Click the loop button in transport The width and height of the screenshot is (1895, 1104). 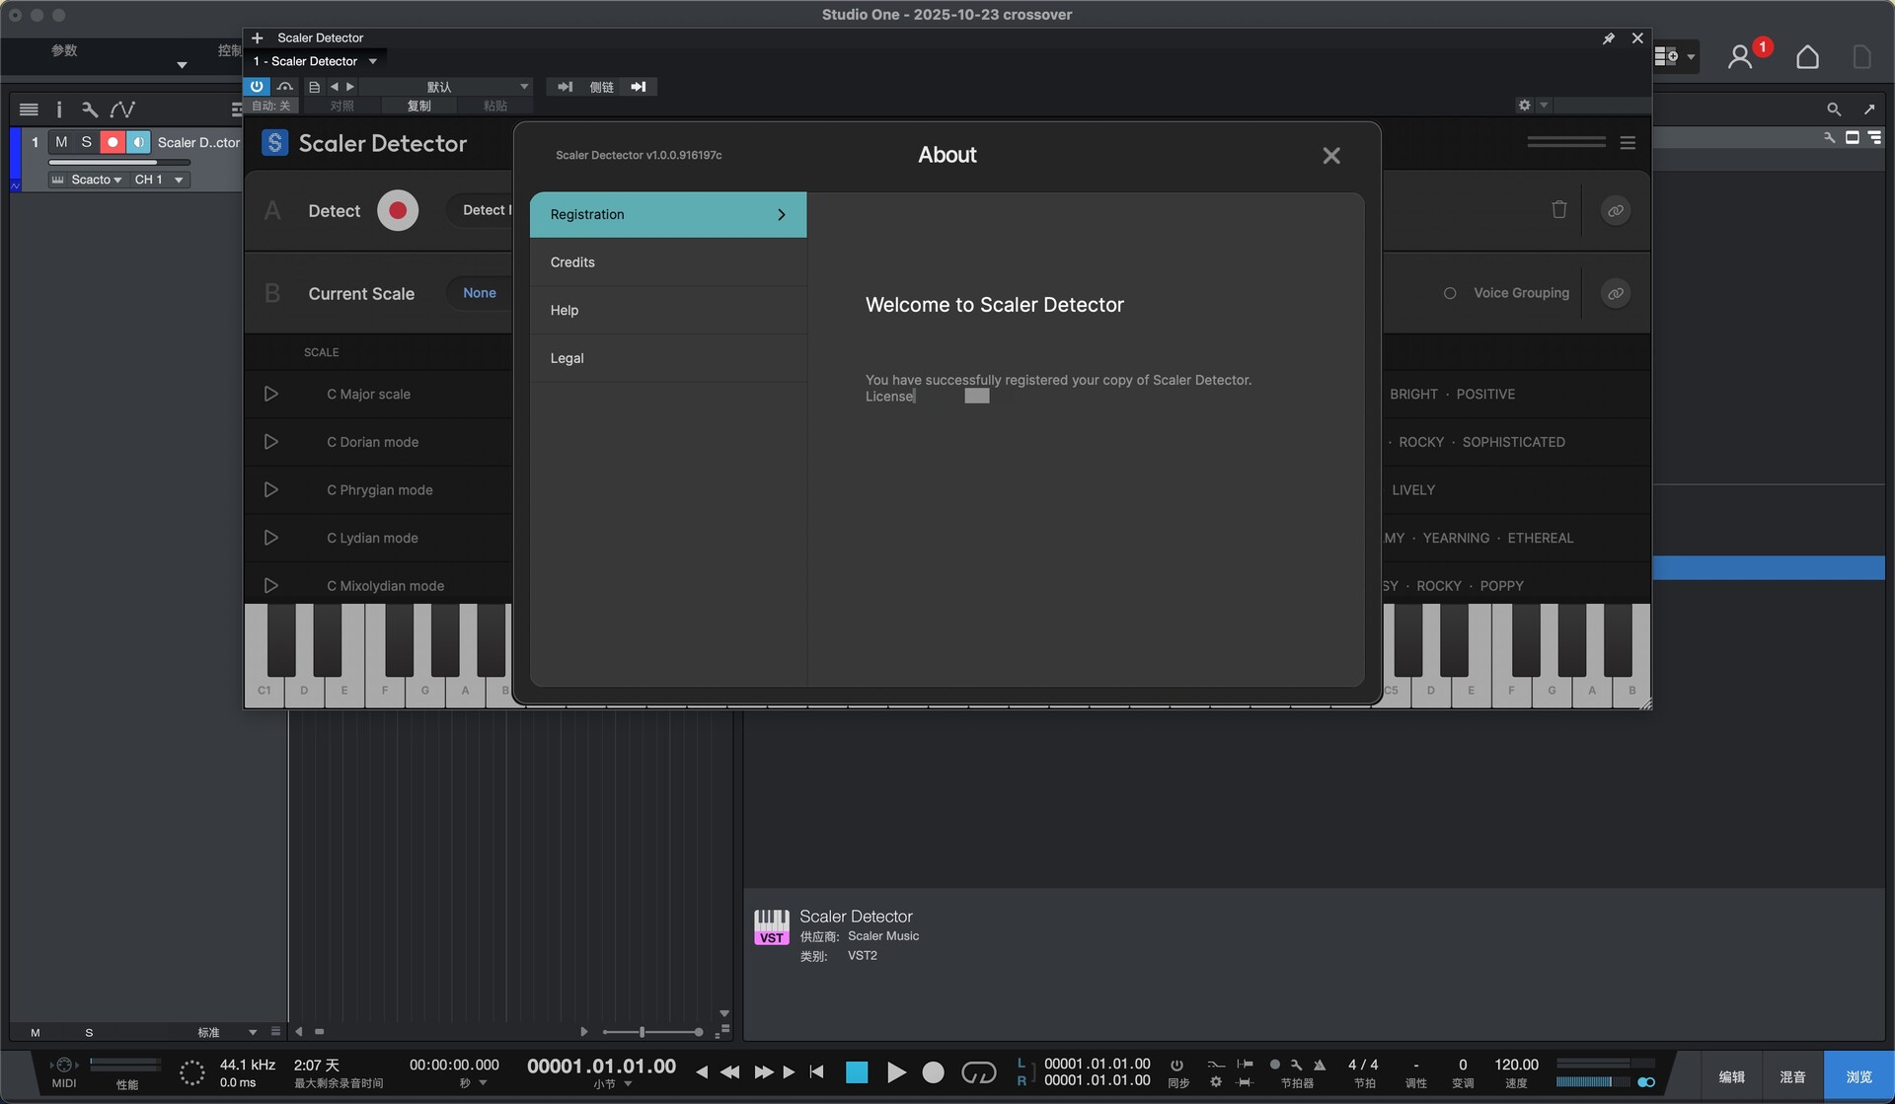(x=978, y=1072)
